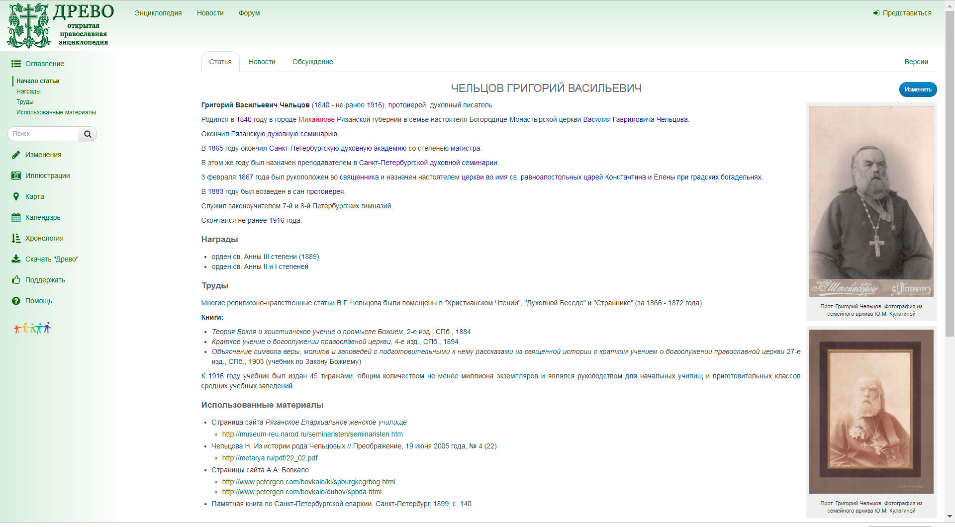Click the Скачать download icon
The image size is (955, 527).
click(x=16, y=259)
